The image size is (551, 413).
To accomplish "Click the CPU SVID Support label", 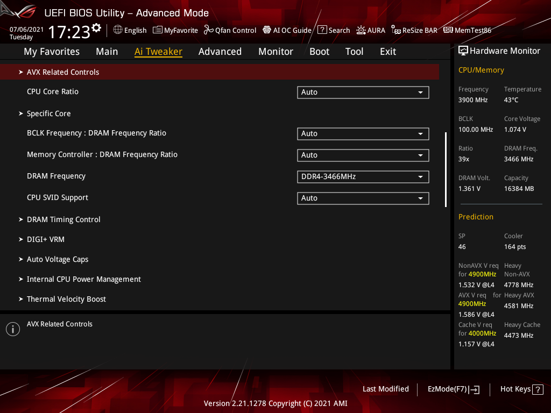I will tap(58, 198).
